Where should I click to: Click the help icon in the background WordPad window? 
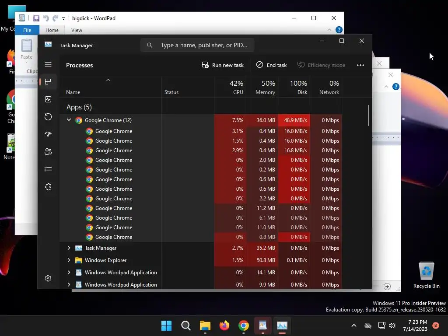[x=395, y=87]
